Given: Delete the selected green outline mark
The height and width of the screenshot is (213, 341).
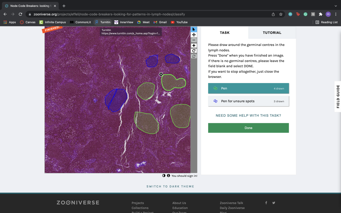Looking at the screenshot, I should tap(161, 74).
